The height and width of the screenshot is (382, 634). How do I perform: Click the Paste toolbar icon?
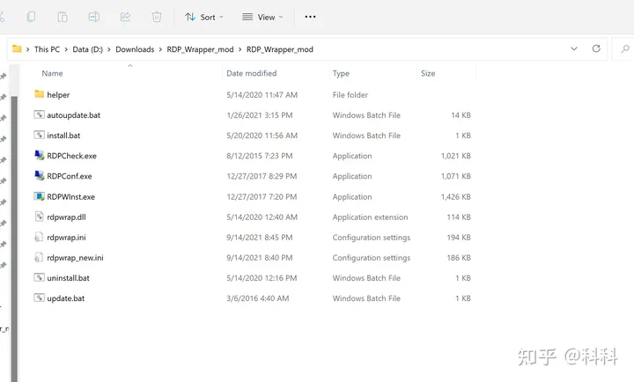[x=63, y=17]
